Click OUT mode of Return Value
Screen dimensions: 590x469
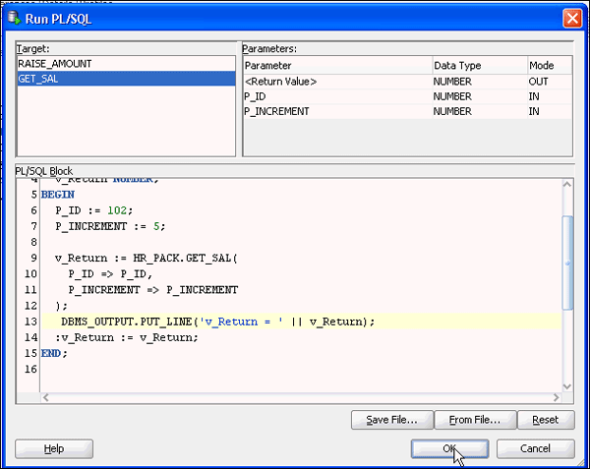point(538,82)
